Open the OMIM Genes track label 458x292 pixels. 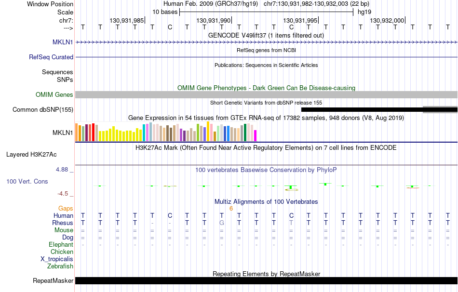(x=54, y=94)
